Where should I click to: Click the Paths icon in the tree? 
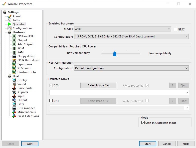9,20
